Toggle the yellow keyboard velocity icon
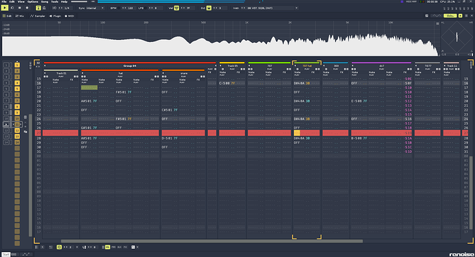 click(176, 8)
